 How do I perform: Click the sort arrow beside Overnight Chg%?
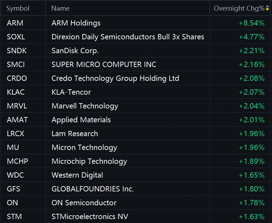pos(267,9)
